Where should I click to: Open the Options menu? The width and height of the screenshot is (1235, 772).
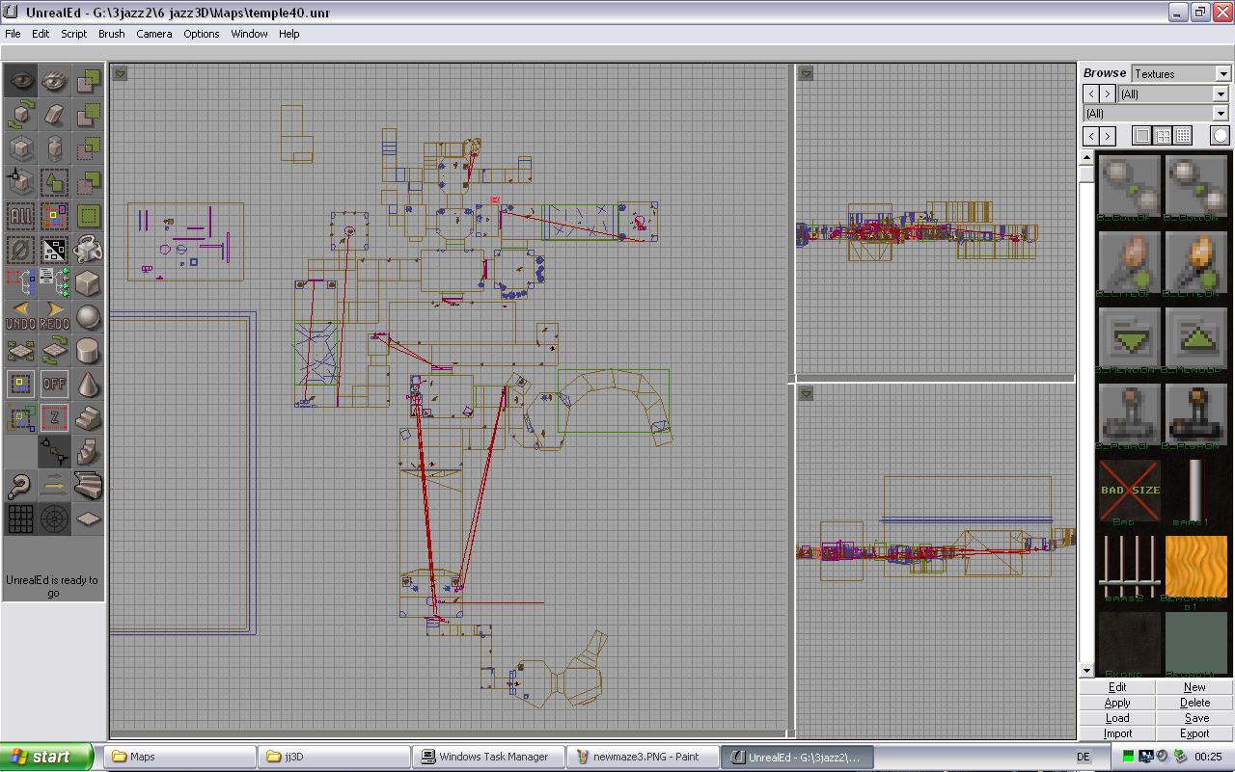(202, 34)
